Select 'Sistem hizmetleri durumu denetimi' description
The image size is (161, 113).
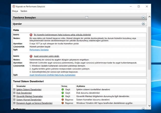93,100
